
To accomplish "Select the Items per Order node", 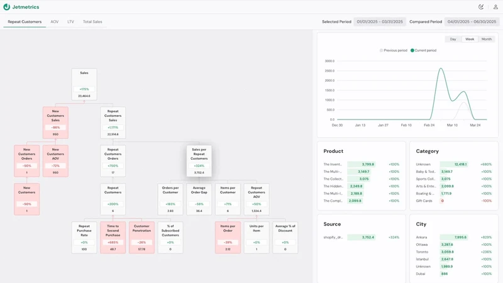I will (x=228, y=238).
